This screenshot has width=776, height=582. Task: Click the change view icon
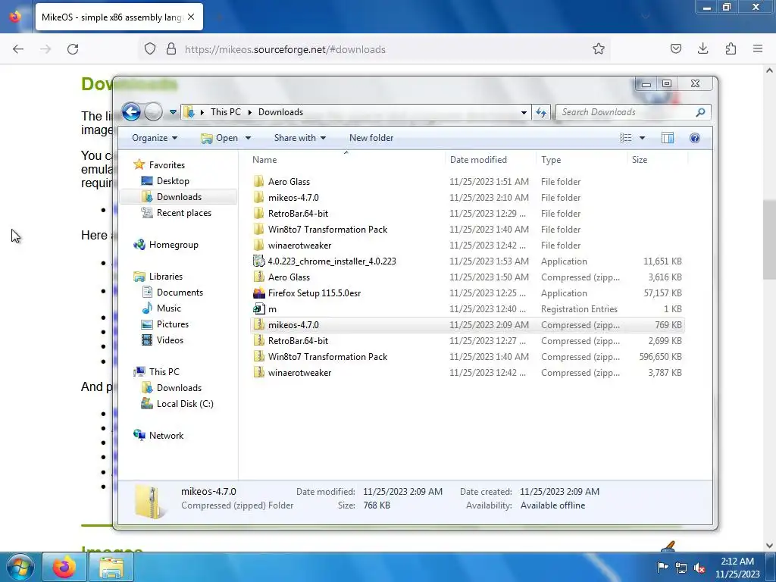click(x=625, y=138)
